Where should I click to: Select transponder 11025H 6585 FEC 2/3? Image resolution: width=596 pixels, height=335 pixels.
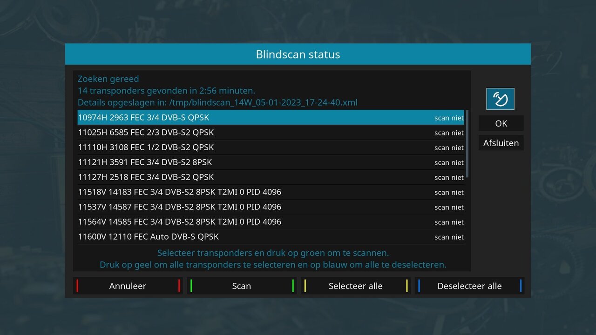point(186,133)
